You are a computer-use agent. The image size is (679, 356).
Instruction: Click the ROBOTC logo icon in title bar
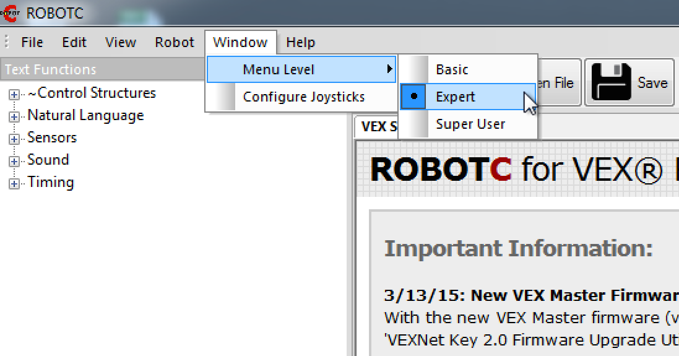[x=9, y=13]
